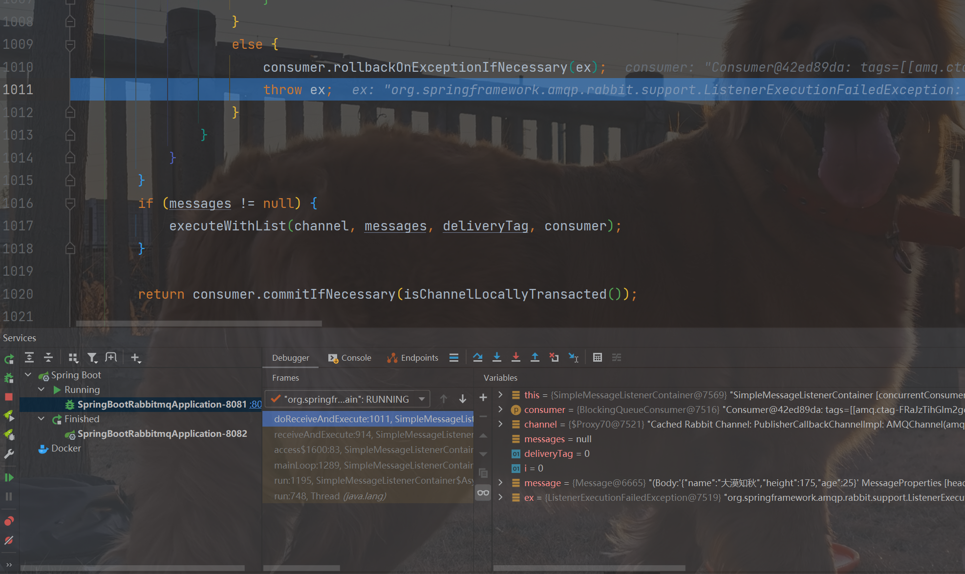
Task: Open the Group By options
Action: (x=73, y=358)
